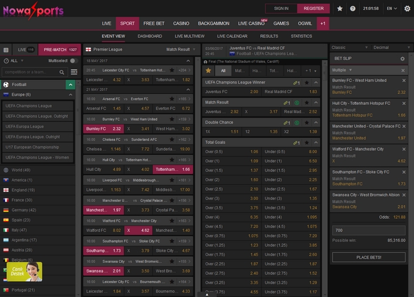The height and width of the screenshot is (297, 414).
Task: Open the Multiple bet type dropdown
Action: [x=342, y=70]
